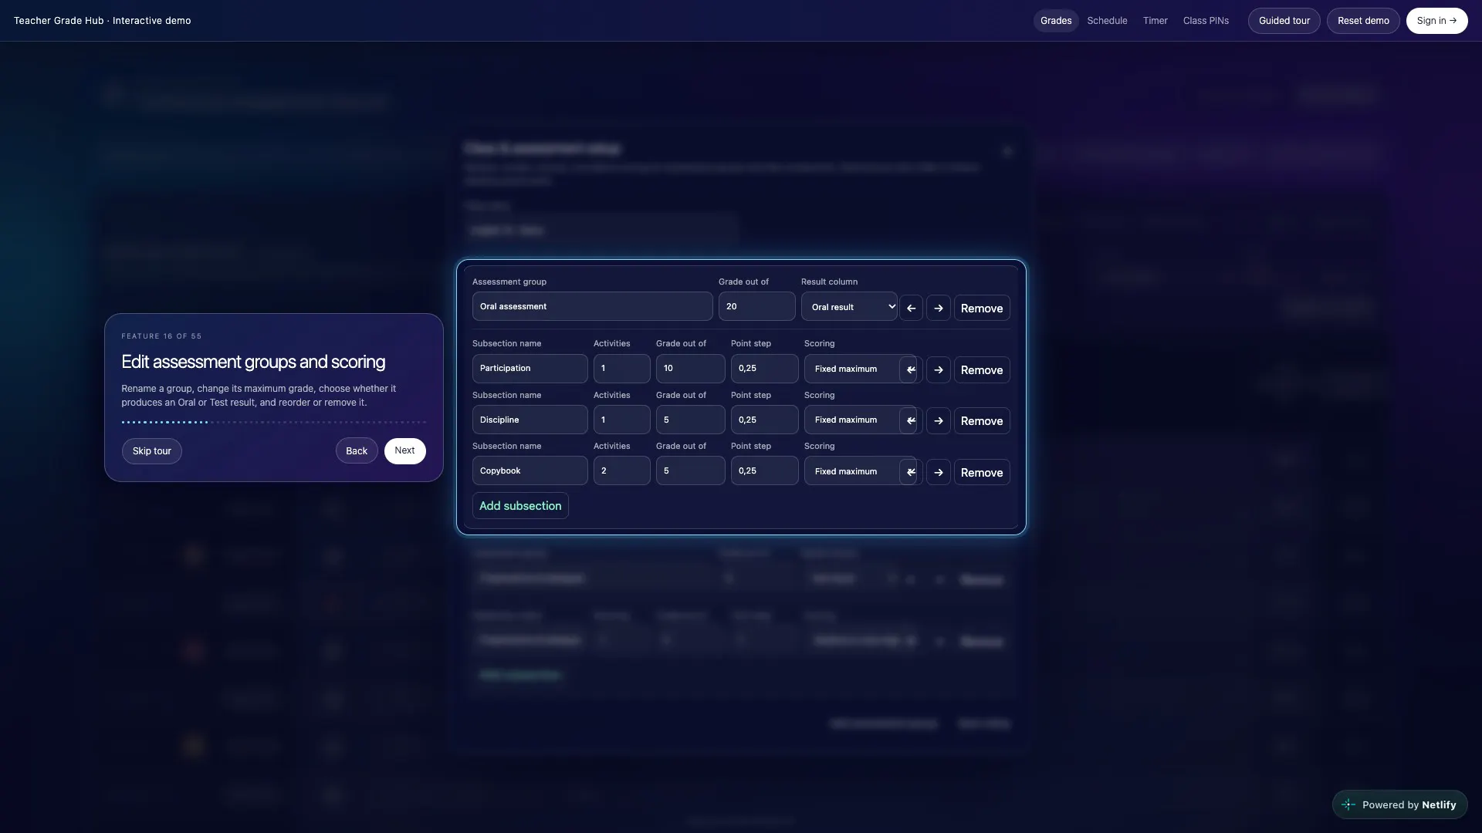This screenshot has width=1482, height=833.
Task: Edit the Participation Activities field
Action: (621, 369)
